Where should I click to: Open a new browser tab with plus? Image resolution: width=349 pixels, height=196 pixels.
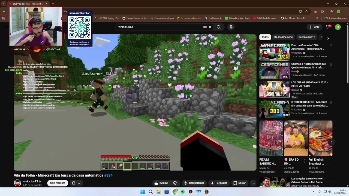[53, 4]
